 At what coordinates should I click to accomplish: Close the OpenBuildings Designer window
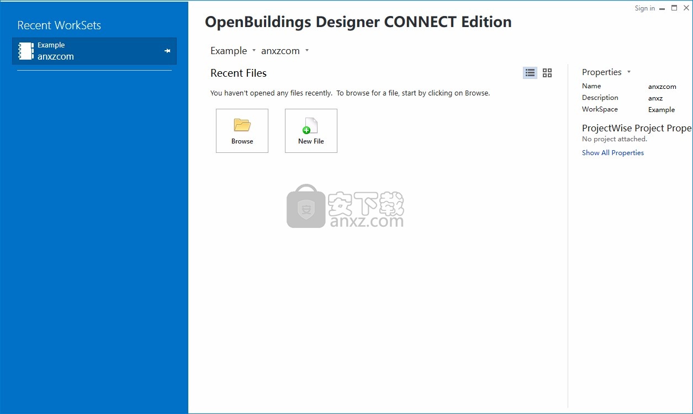pyautogui.click(x=686, y=8)
